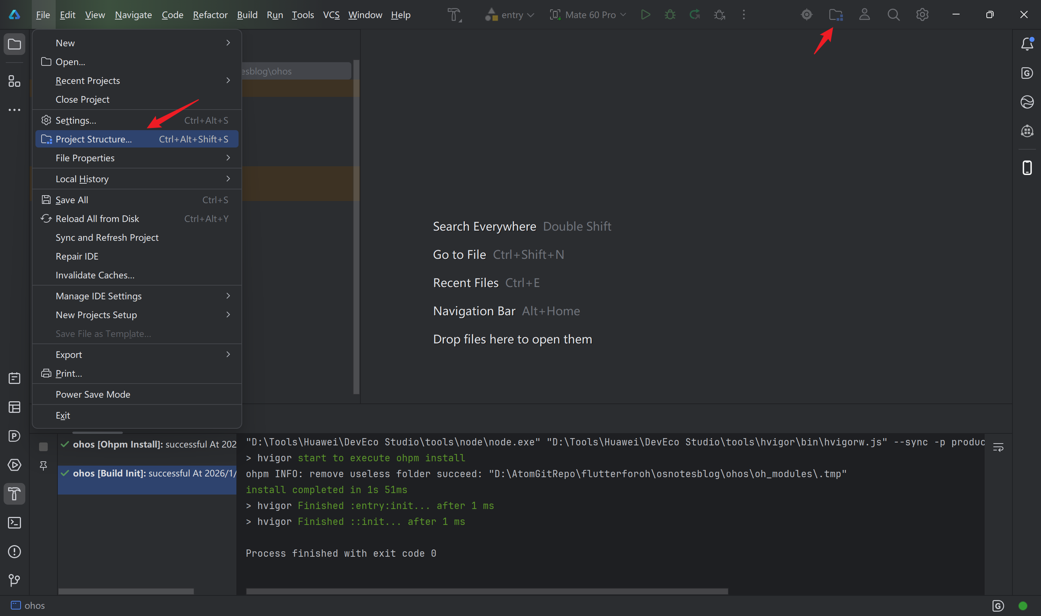Expand the New submenu
This screenshot has width=1041, height=616.
point(137,43)
